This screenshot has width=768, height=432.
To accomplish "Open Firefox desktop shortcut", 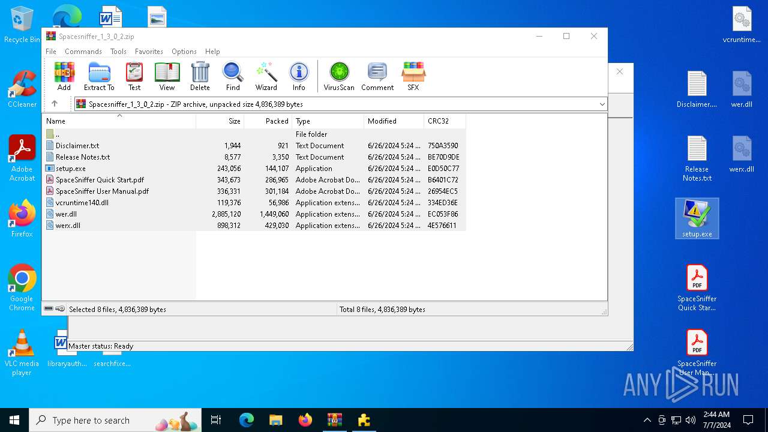I will 22,218.
